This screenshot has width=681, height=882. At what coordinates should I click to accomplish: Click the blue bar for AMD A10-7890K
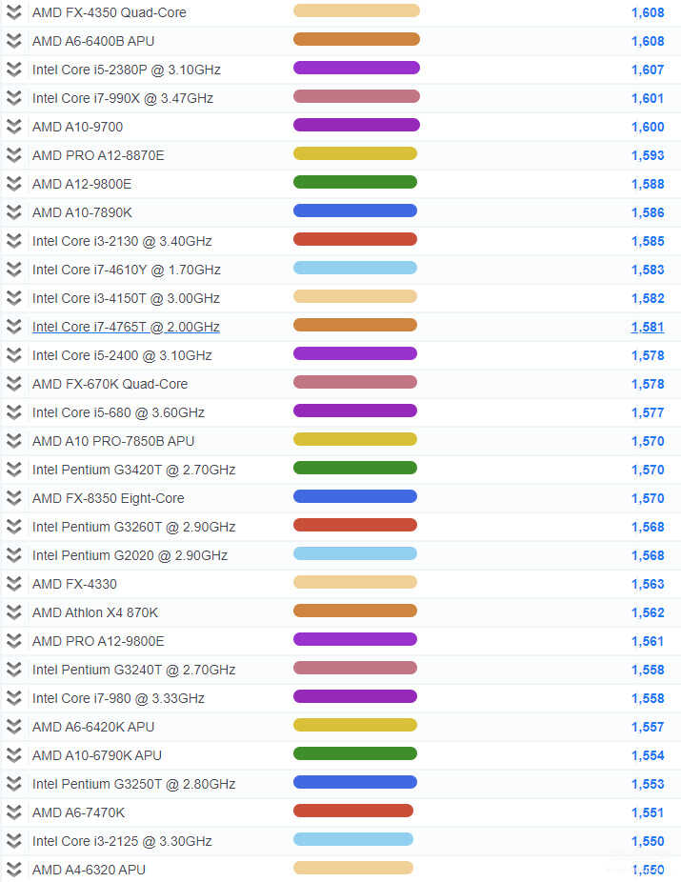[355, 210]
